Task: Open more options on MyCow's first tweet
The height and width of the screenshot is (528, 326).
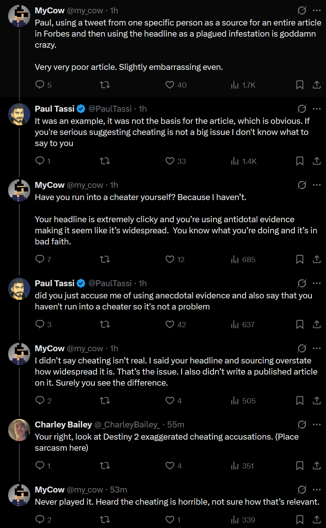Action: [x=317, y=10]
